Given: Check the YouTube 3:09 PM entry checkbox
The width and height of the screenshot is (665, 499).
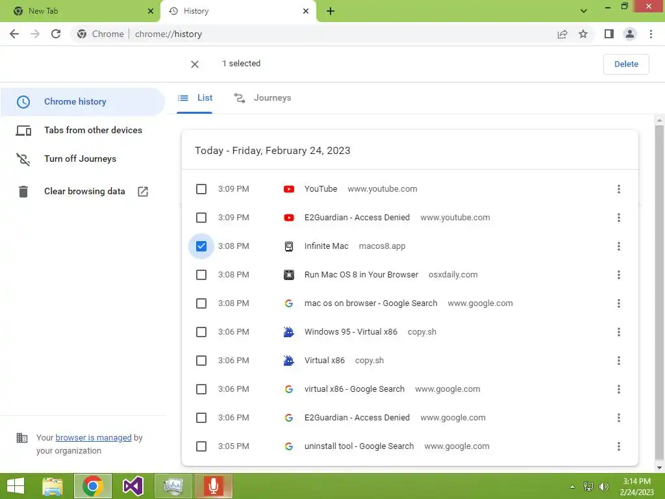Looking at the screenshot, I should pos(201,189).
